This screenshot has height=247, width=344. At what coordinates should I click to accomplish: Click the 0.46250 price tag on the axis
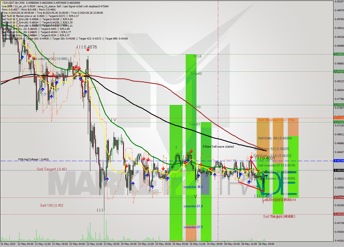339,161
